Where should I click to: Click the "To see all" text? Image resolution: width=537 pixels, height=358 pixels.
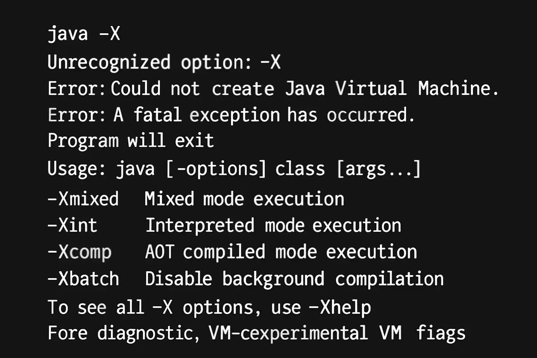click(96, 308)
